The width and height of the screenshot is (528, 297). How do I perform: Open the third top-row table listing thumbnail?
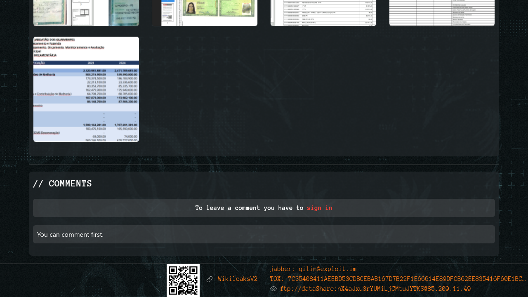coord(323,13)
